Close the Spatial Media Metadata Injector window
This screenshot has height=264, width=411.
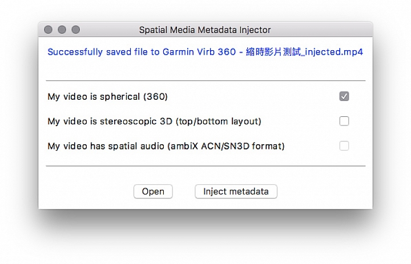click(x=48, y=30)
